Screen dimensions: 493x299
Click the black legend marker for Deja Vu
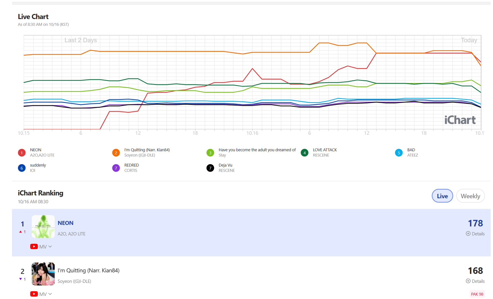click(210, 168)
